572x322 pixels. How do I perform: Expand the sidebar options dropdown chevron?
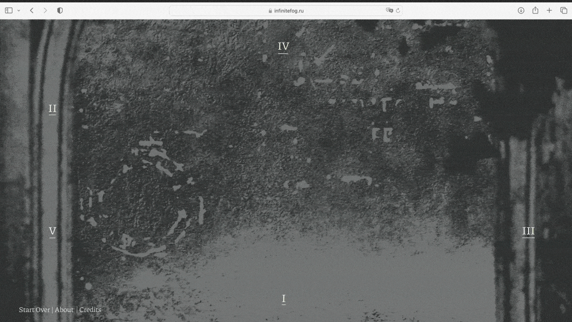pyautogui.click(x=19, y=11)
